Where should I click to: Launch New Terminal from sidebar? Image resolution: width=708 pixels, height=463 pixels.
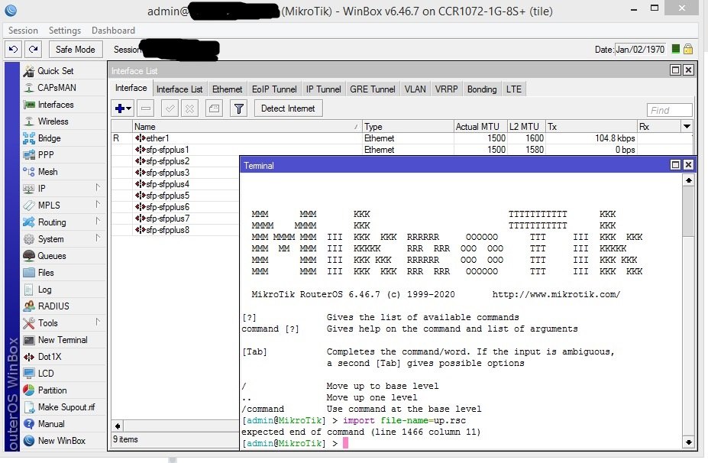[x=63, y=340]
